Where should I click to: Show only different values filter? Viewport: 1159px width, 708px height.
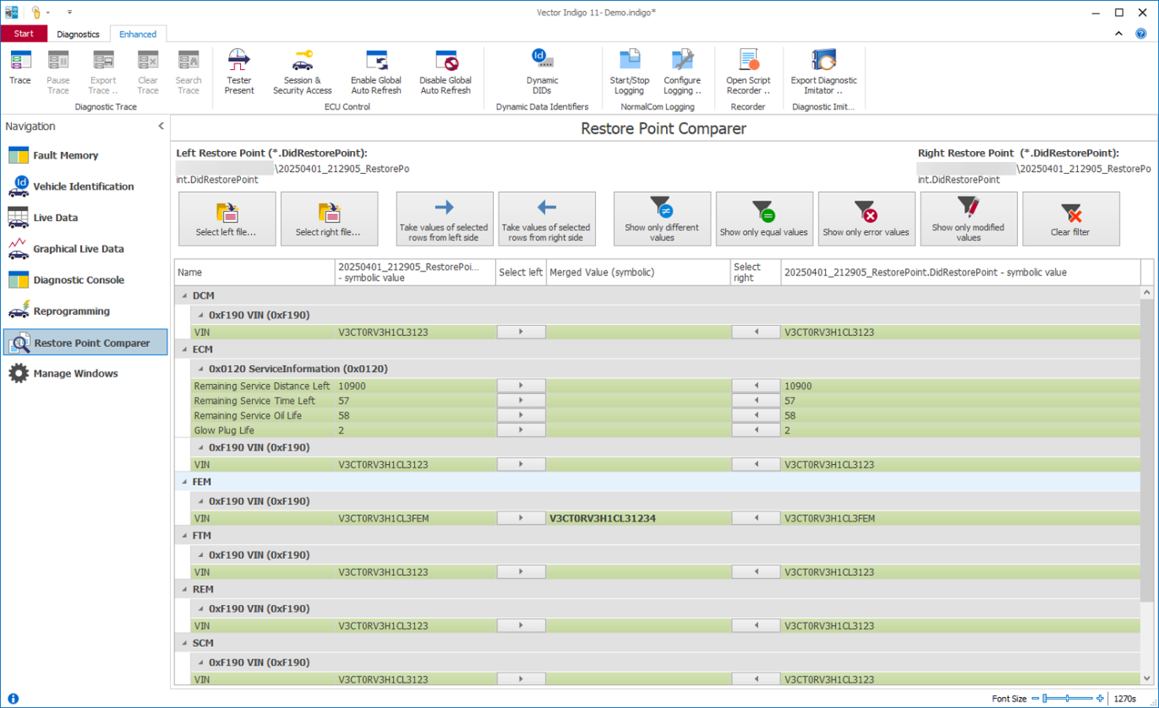662,219
